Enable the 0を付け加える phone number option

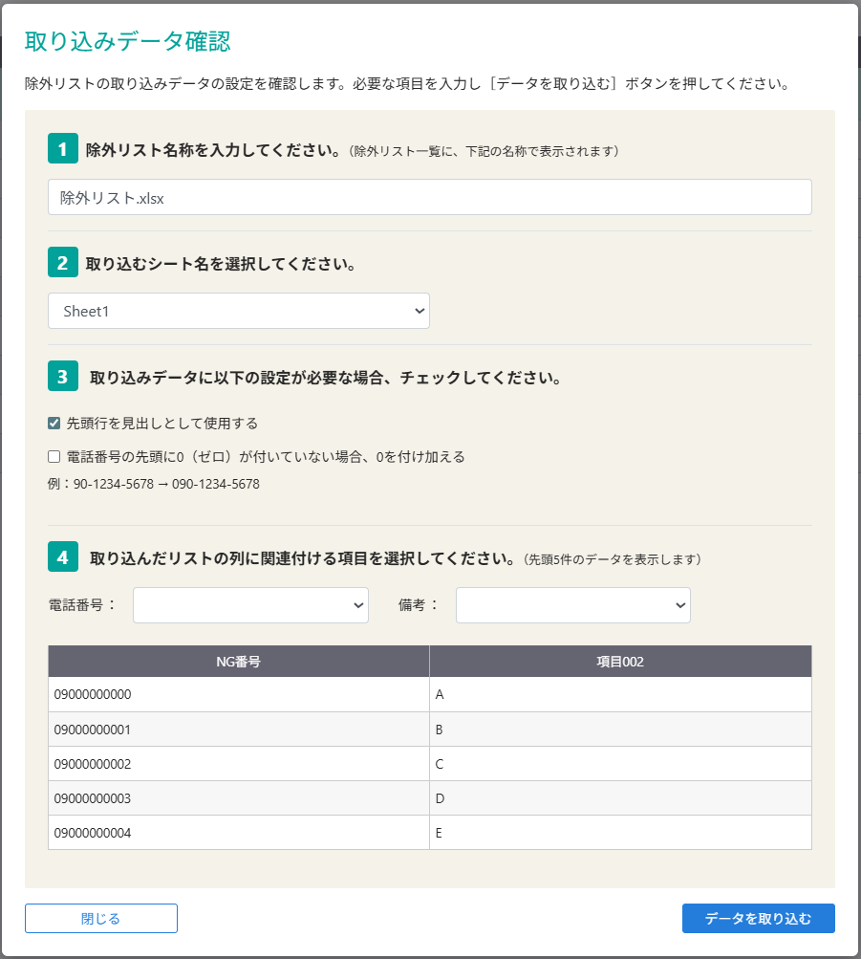pos(54,456)
